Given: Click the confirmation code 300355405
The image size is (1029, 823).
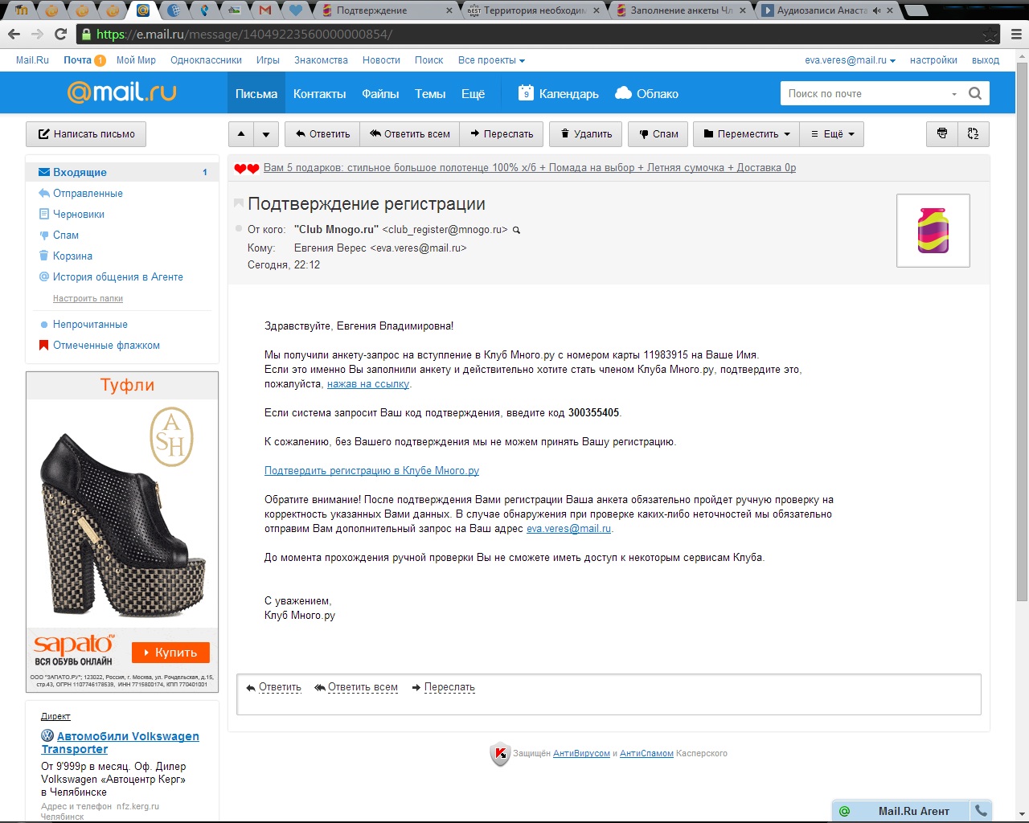Looking at the screenshot, I should (x=593, y=413).
